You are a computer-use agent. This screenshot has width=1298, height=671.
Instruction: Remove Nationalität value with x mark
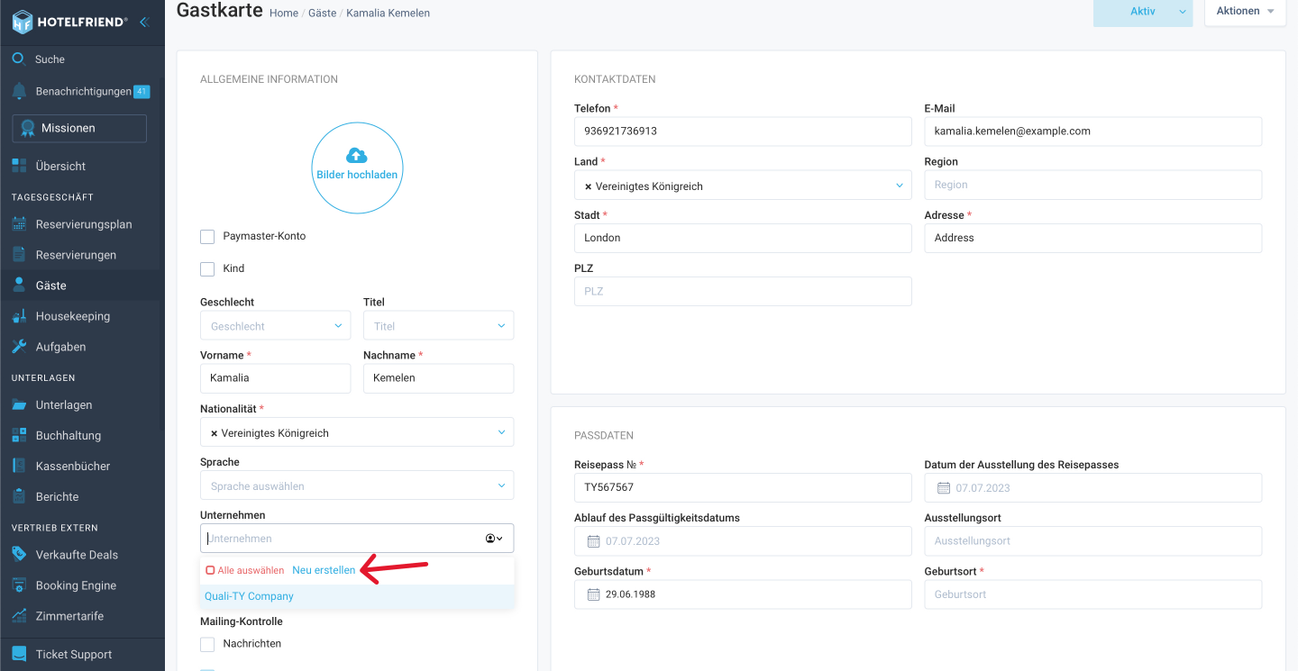click(x=215, y=433)
